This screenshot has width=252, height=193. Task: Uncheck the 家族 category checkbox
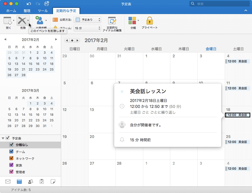pyautogui.click(x=11, y=165)
